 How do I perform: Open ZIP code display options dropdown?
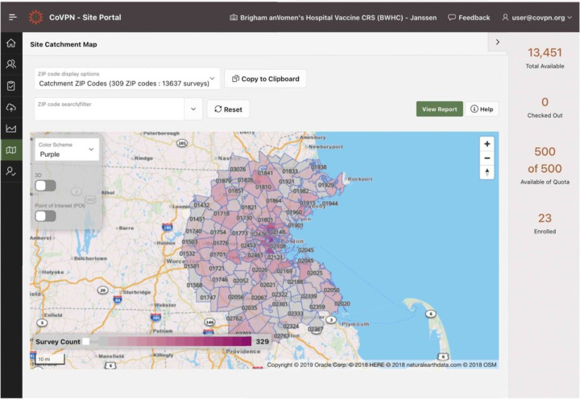tap(126, 79)
